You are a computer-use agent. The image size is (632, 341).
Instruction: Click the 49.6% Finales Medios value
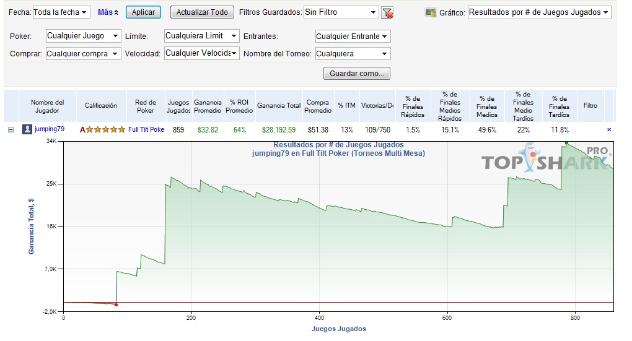point(487,129)
